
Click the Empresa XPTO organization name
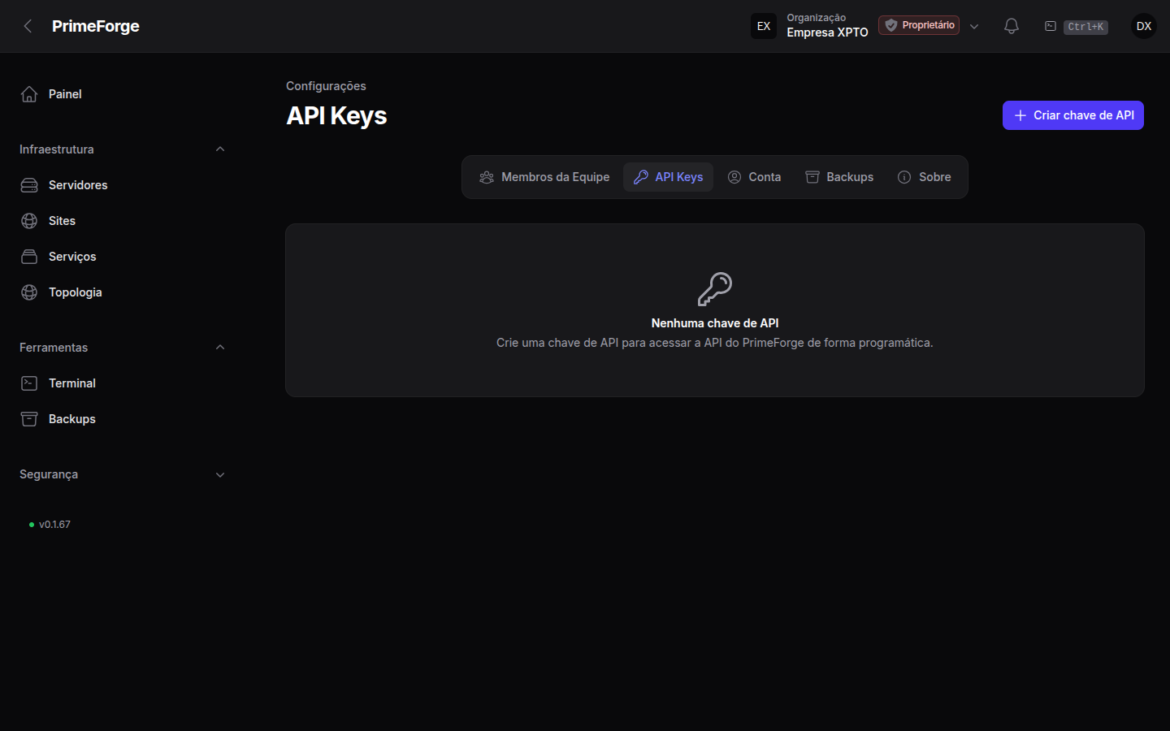click(x=827, y=32)
